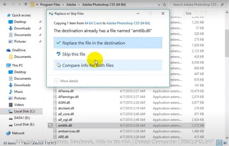Open Network in the navigation pane
The image size is (229, 146).
pyautogui.click(x=18, y=133)
